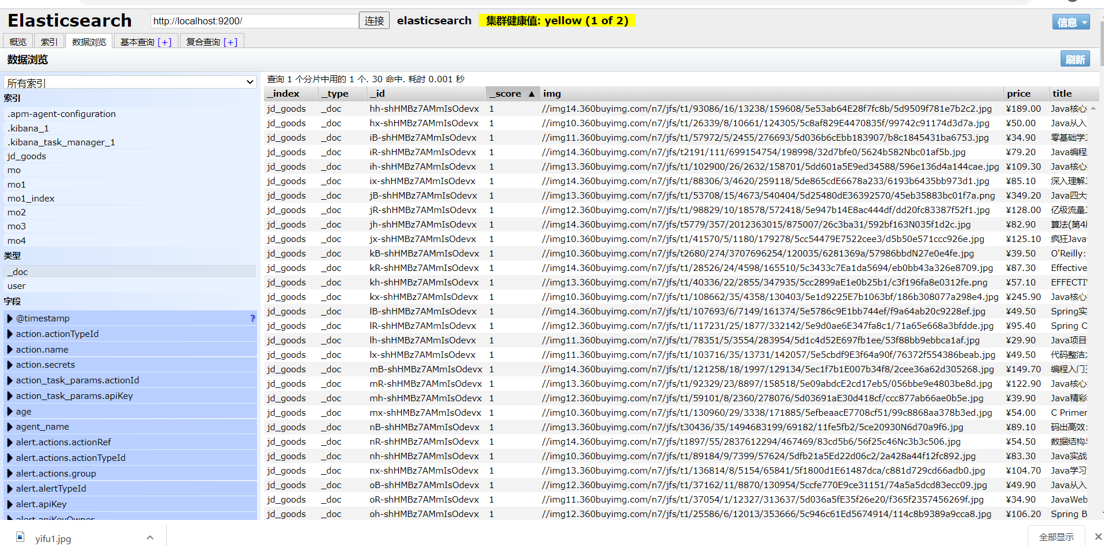
Task: Click the ¥349.20 price cell
Action: [x=1023, y=196]
